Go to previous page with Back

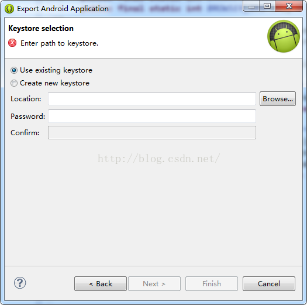click(101, 284)
